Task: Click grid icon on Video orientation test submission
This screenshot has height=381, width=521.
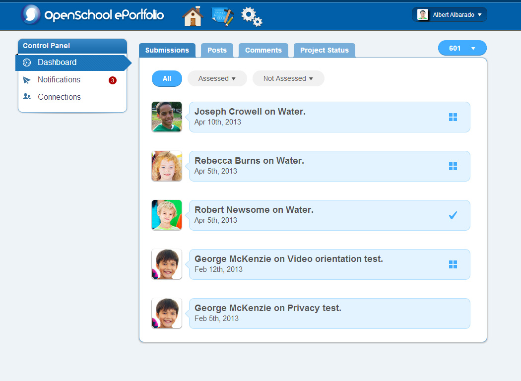Action: click(453, 264)
